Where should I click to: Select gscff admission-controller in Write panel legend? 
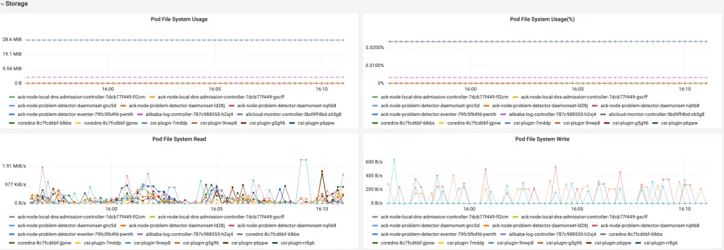tap(585, 216)
